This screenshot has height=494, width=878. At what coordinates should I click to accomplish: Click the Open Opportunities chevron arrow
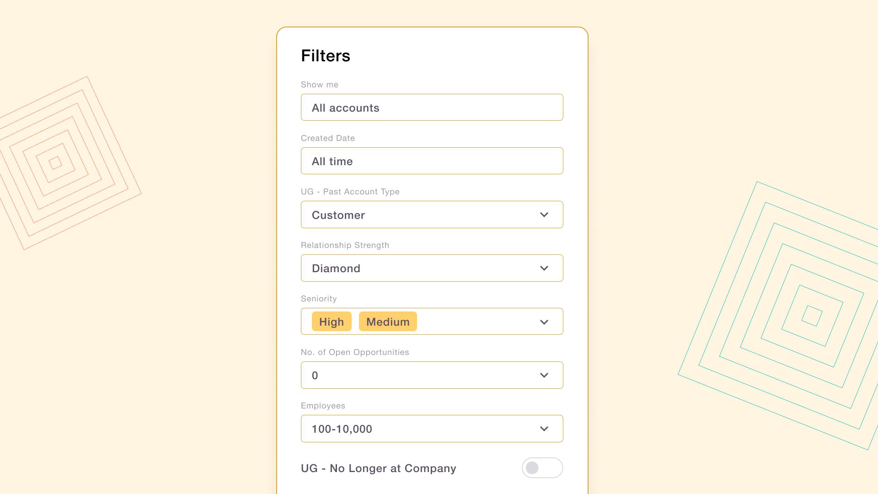544,376
